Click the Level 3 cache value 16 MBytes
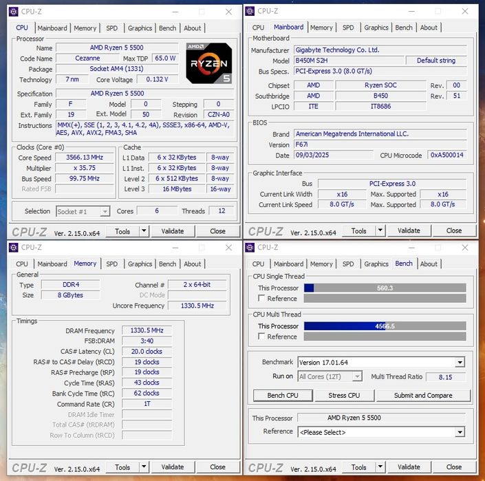 (177, 189)
